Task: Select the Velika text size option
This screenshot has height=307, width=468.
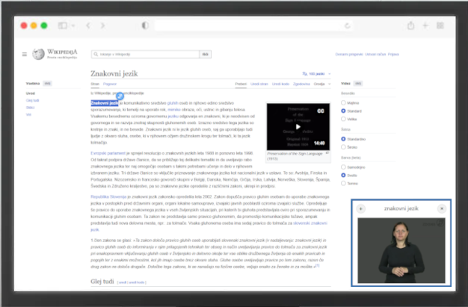Action: click(x=343, y=117)
